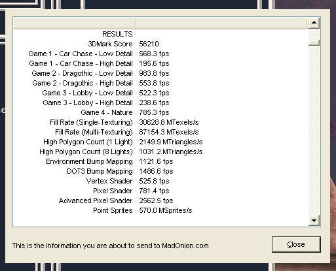Select Game 1 Car Chase High Detail row
Image resolution: width=336 pixels, height=271 pixels.
coord(161,63)
